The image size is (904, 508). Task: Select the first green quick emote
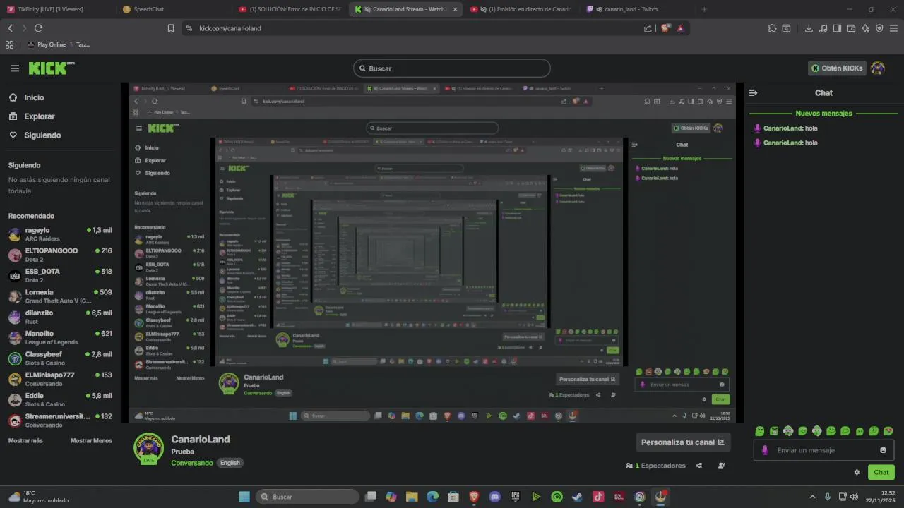pyautogui.click(x=759, y=431)
